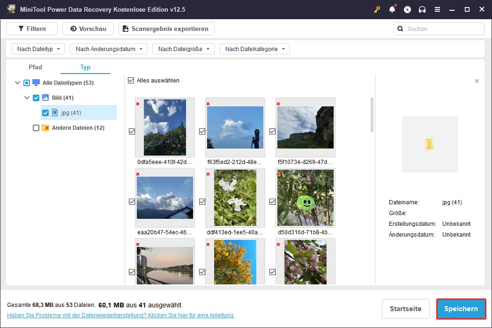The image size is (492, 328).
Task: Select the pink cherry blossom thumbnail
Action: (306, 262)
